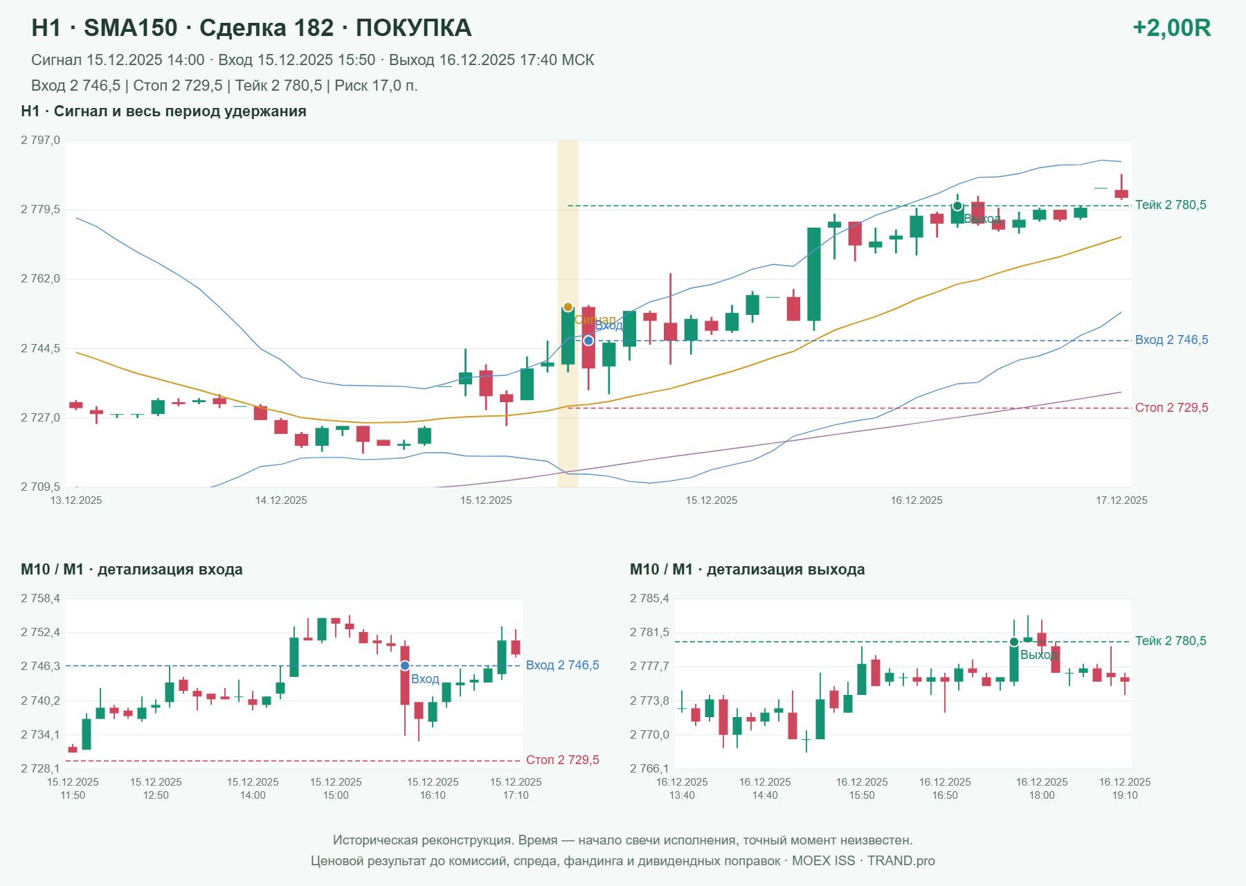Click the 2 727,0 price axis label

coord(40,418)
